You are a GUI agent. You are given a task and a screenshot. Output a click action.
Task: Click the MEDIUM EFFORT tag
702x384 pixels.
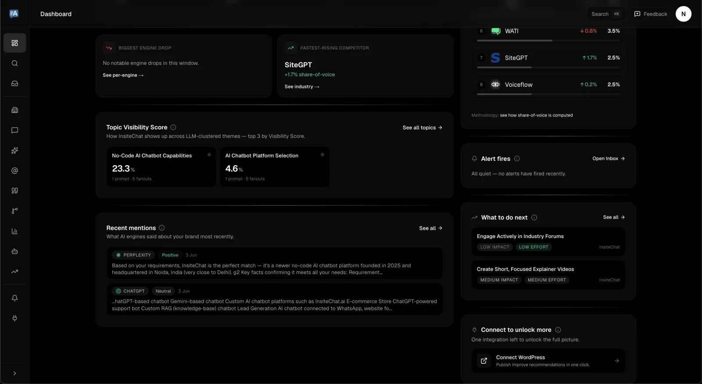tap(547, 280)
